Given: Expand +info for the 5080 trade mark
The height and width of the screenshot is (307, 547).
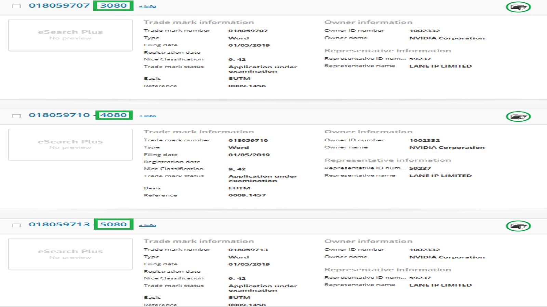Looking at the screenshot, I should 147,225.
